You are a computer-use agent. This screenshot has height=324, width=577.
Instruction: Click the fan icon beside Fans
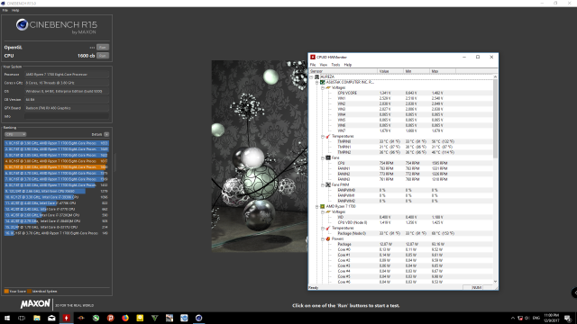(328, 158)
